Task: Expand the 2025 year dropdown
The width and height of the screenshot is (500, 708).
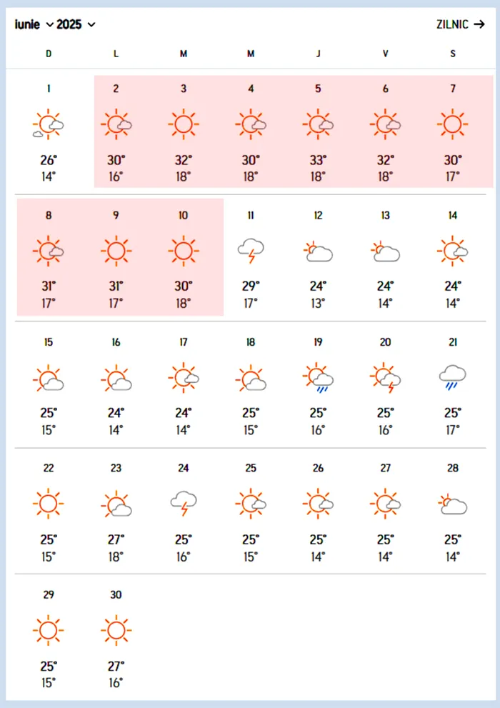Action: [76, 24]
